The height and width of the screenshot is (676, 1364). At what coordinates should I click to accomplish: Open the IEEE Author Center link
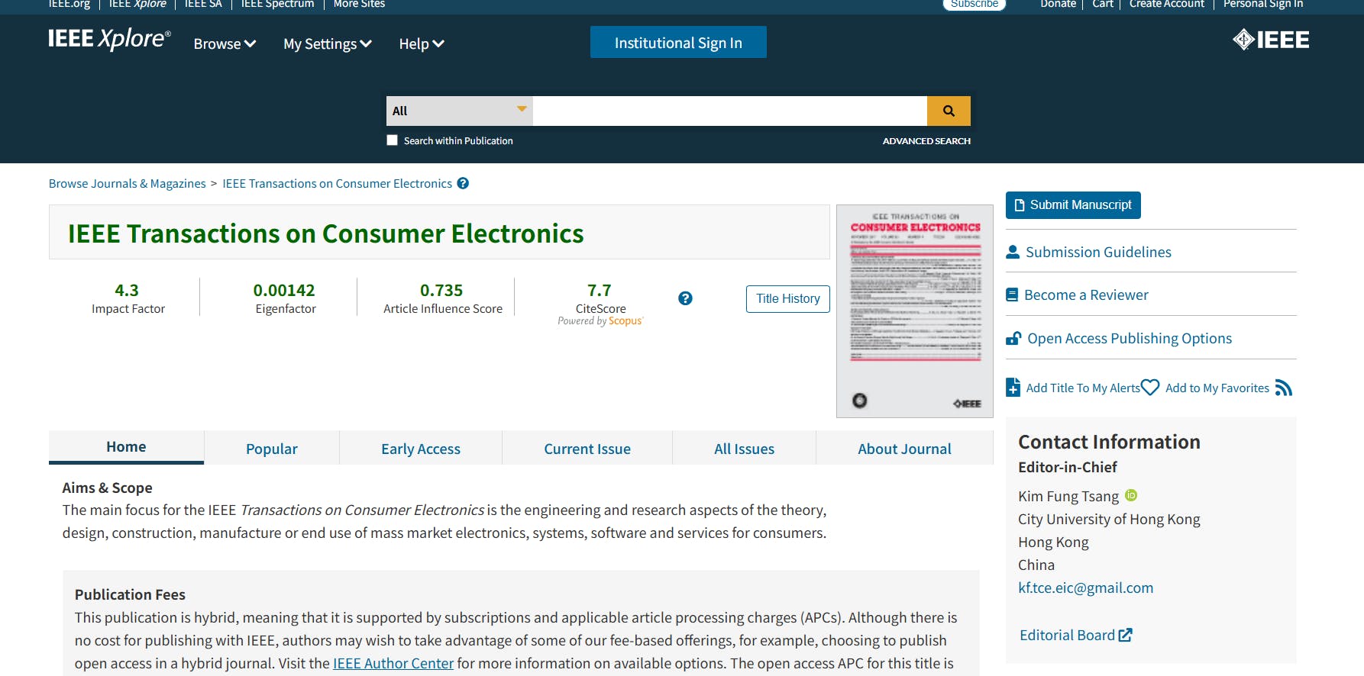coord(393,663)
